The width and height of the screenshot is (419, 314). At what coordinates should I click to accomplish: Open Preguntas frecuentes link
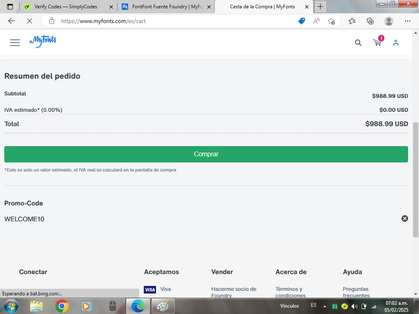pos(356,292)
